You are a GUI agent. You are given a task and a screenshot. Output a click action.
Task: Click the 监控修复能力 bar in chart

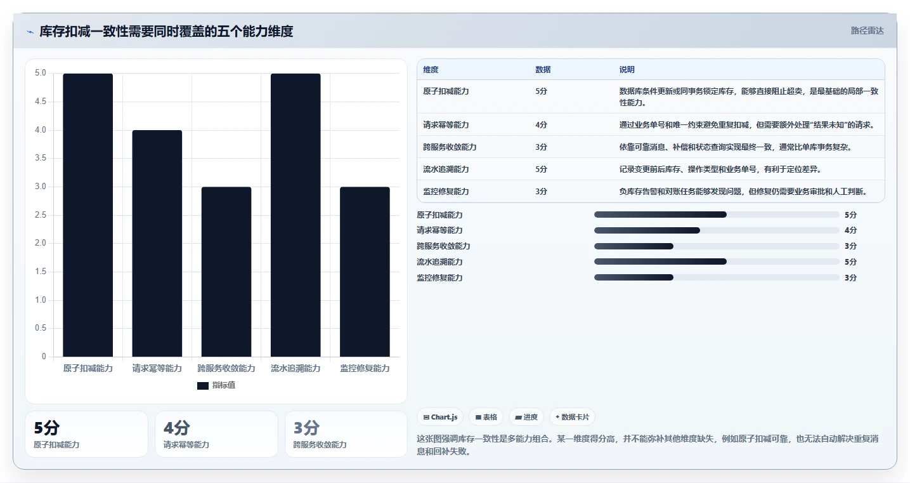pyautogui.click(x=365, y=272)
